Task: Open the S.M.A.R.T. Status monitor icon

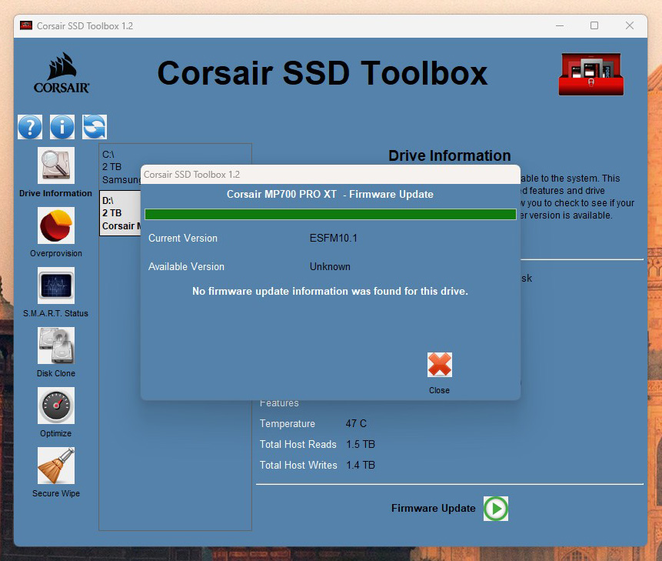Action: 56,286
